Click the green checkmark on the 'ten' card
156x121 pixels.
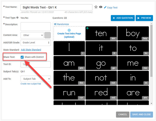click(87, 28)
